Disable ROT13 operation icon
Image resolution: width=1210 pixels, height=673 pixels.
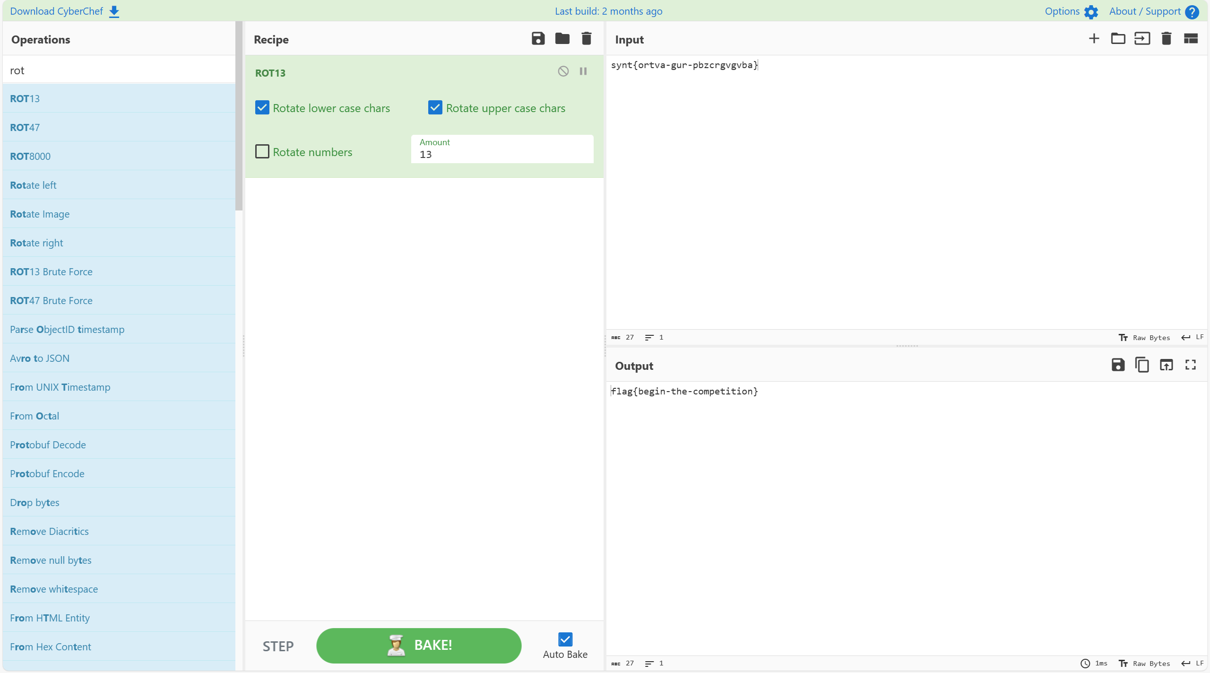point(563,71)
